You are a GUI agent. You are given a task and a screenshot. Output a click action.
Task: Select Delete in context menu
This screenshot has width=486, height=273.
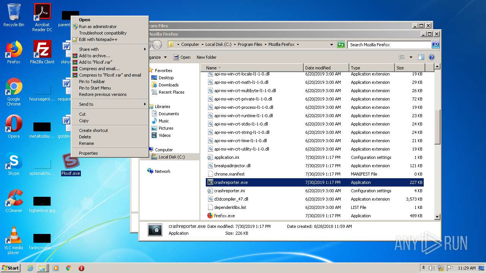coord(110,137)
